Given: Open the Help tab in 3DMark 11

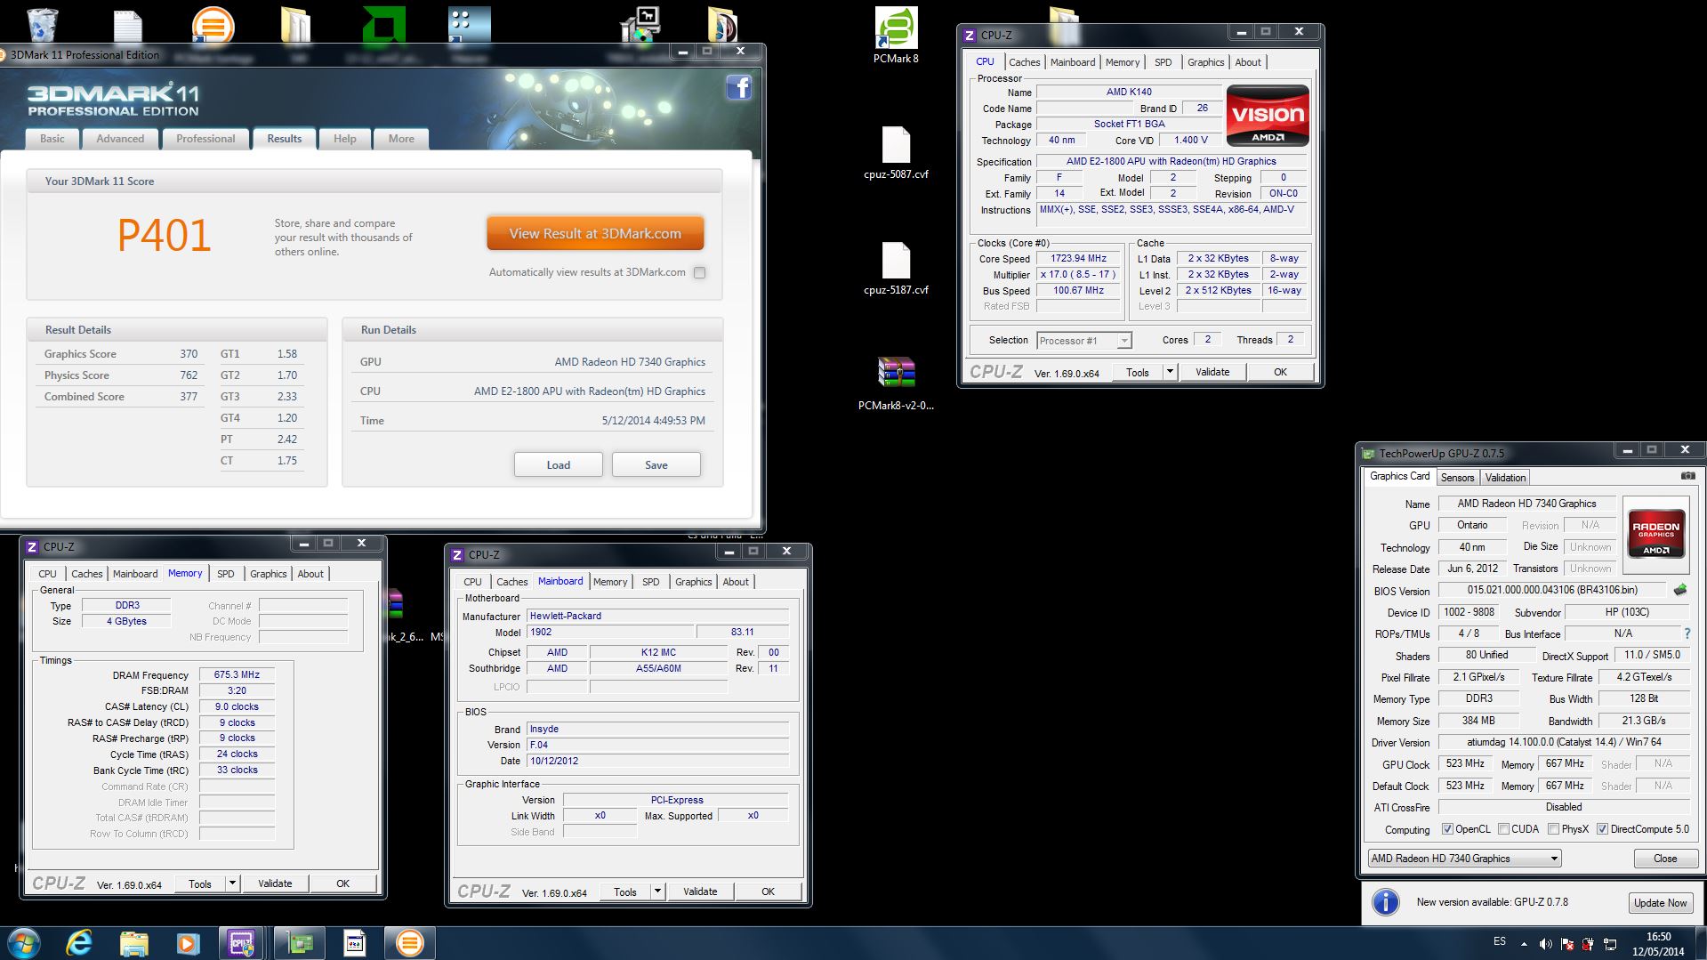Looking at the screenshot, I should [x=345, y=139].
